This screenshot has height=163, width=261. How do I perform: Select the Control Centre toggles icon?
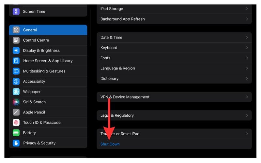[16, 40]
